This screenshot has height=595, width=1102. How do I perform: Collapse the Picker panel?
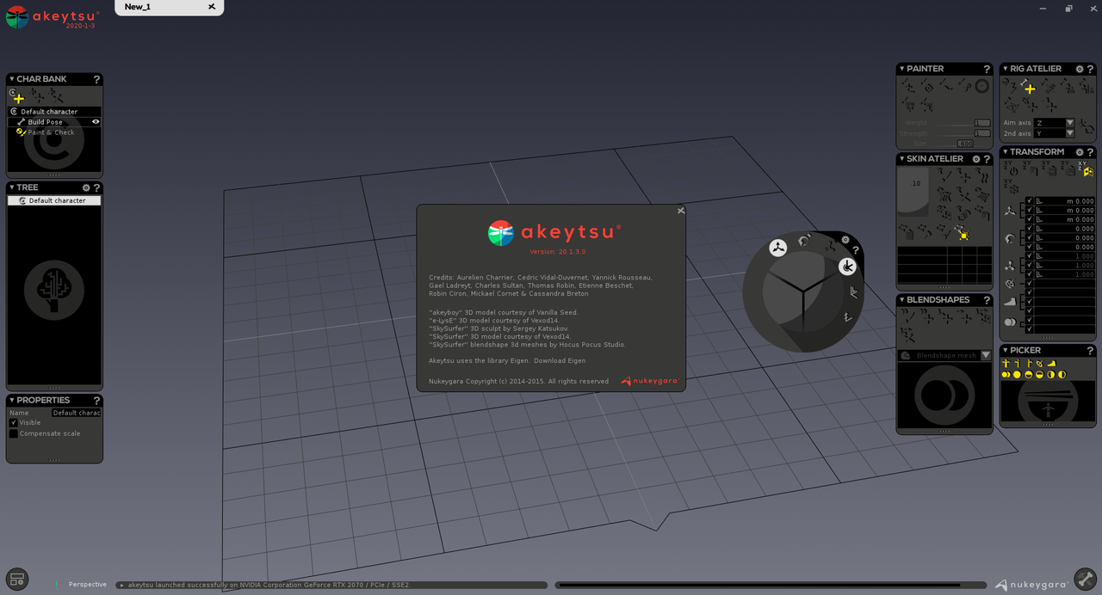point(1006,351)
